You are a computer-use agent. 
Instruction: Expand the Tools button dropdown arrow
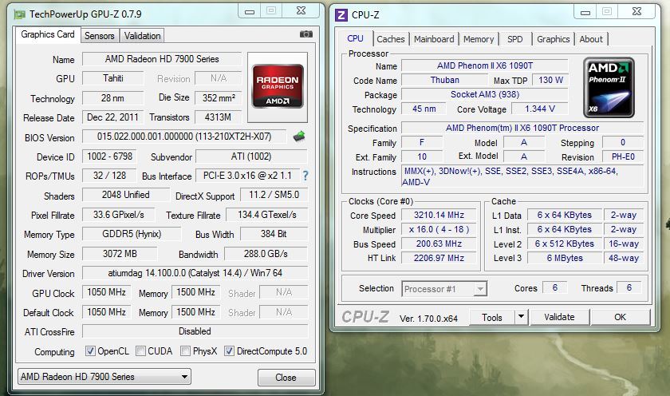tap(521, 317)
